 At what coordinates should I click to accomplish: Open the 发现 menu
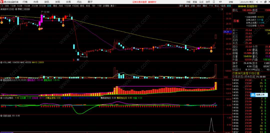(57, 2)
